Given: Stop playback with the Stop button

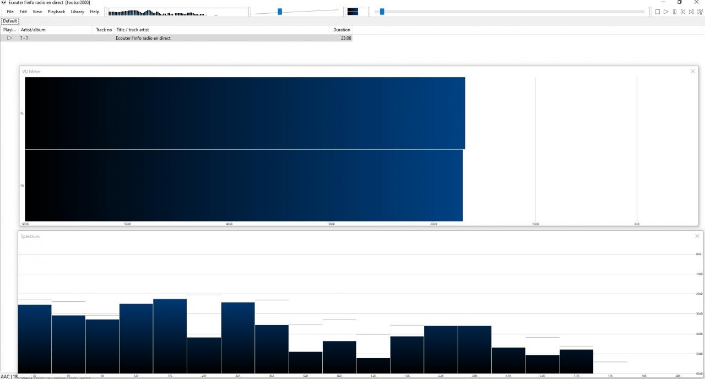Looking at the screenshot, I should [x=658, y=12].
